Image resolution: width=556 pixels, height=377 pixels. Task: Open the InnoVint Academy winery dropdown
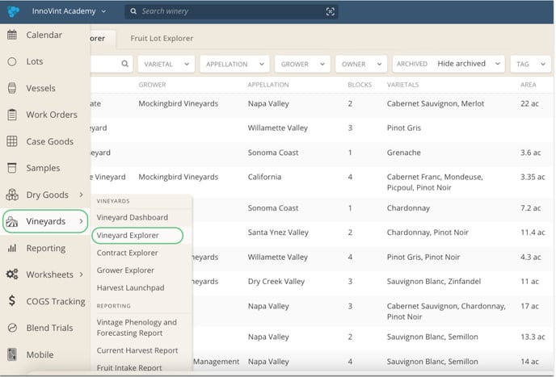(69, 11)
